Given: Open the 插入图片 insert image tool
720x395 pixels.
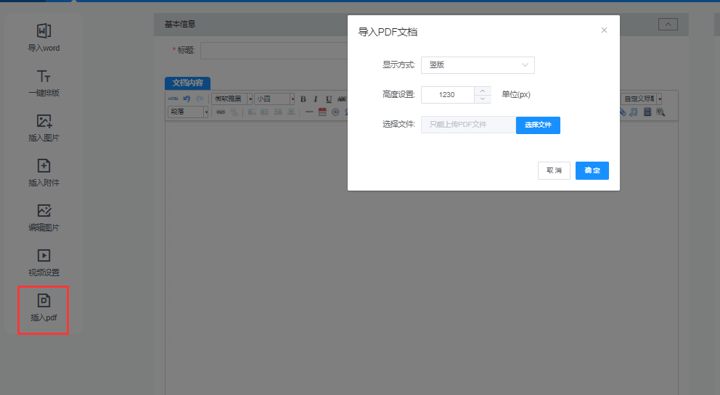Looking at the screenshot, I should pyautogui.click(x=44, y=127).
